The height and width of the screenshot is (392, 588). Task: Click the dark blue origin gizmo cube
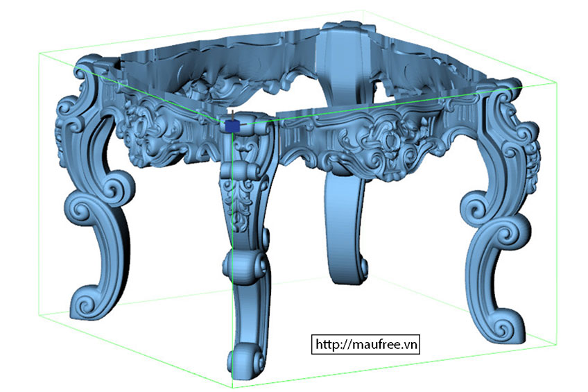232,126
